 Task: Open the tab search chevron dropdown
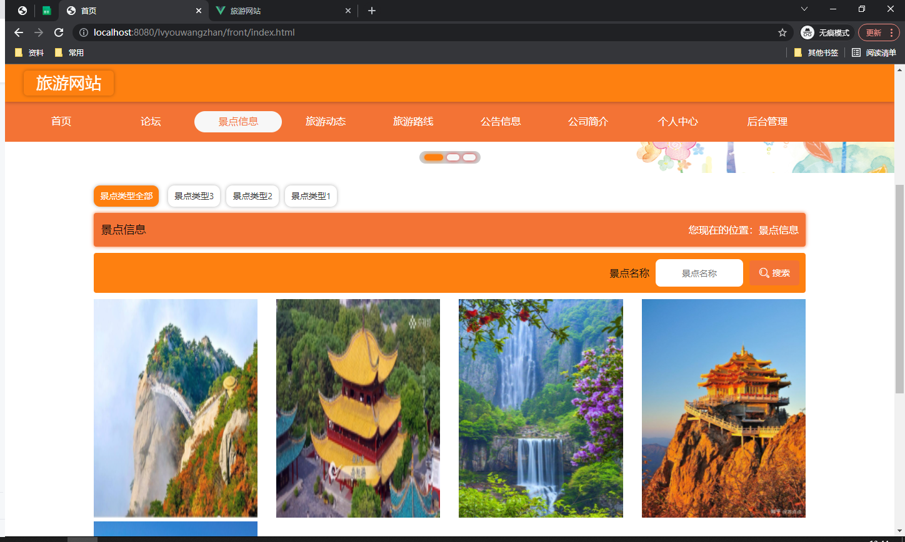coord(804,10)
